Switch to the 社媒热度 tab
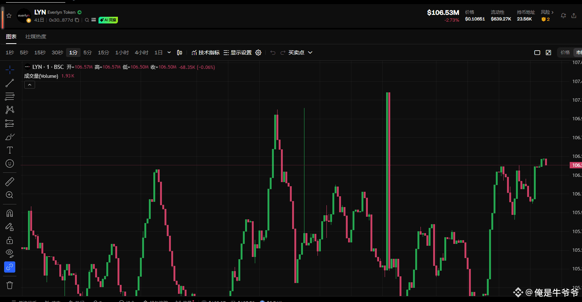The height and width of the screenshot is (302, 582). [x=35, y=36]
